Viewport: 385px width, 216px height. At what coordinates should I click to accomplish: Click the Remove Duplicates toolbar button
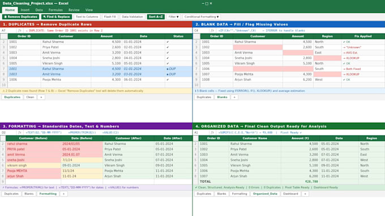pos(20,16)
